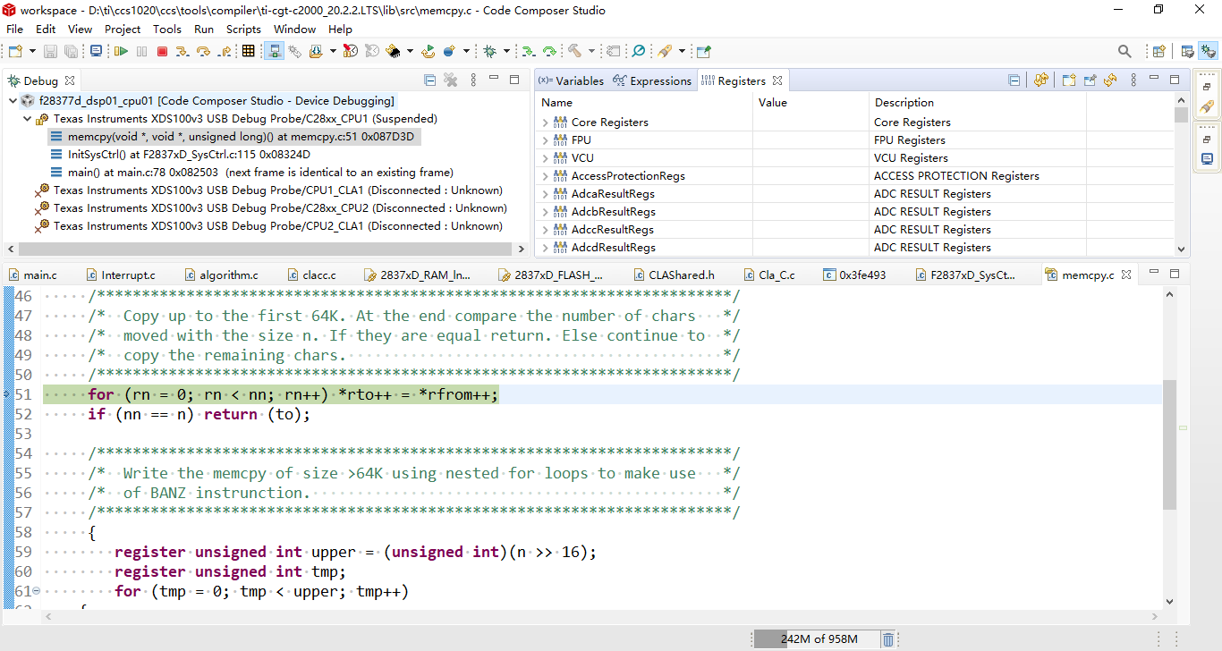This screenshot has width=1222, height=651.
Task: Click the Step Return toolbar icon
Action: coord(224,52)
